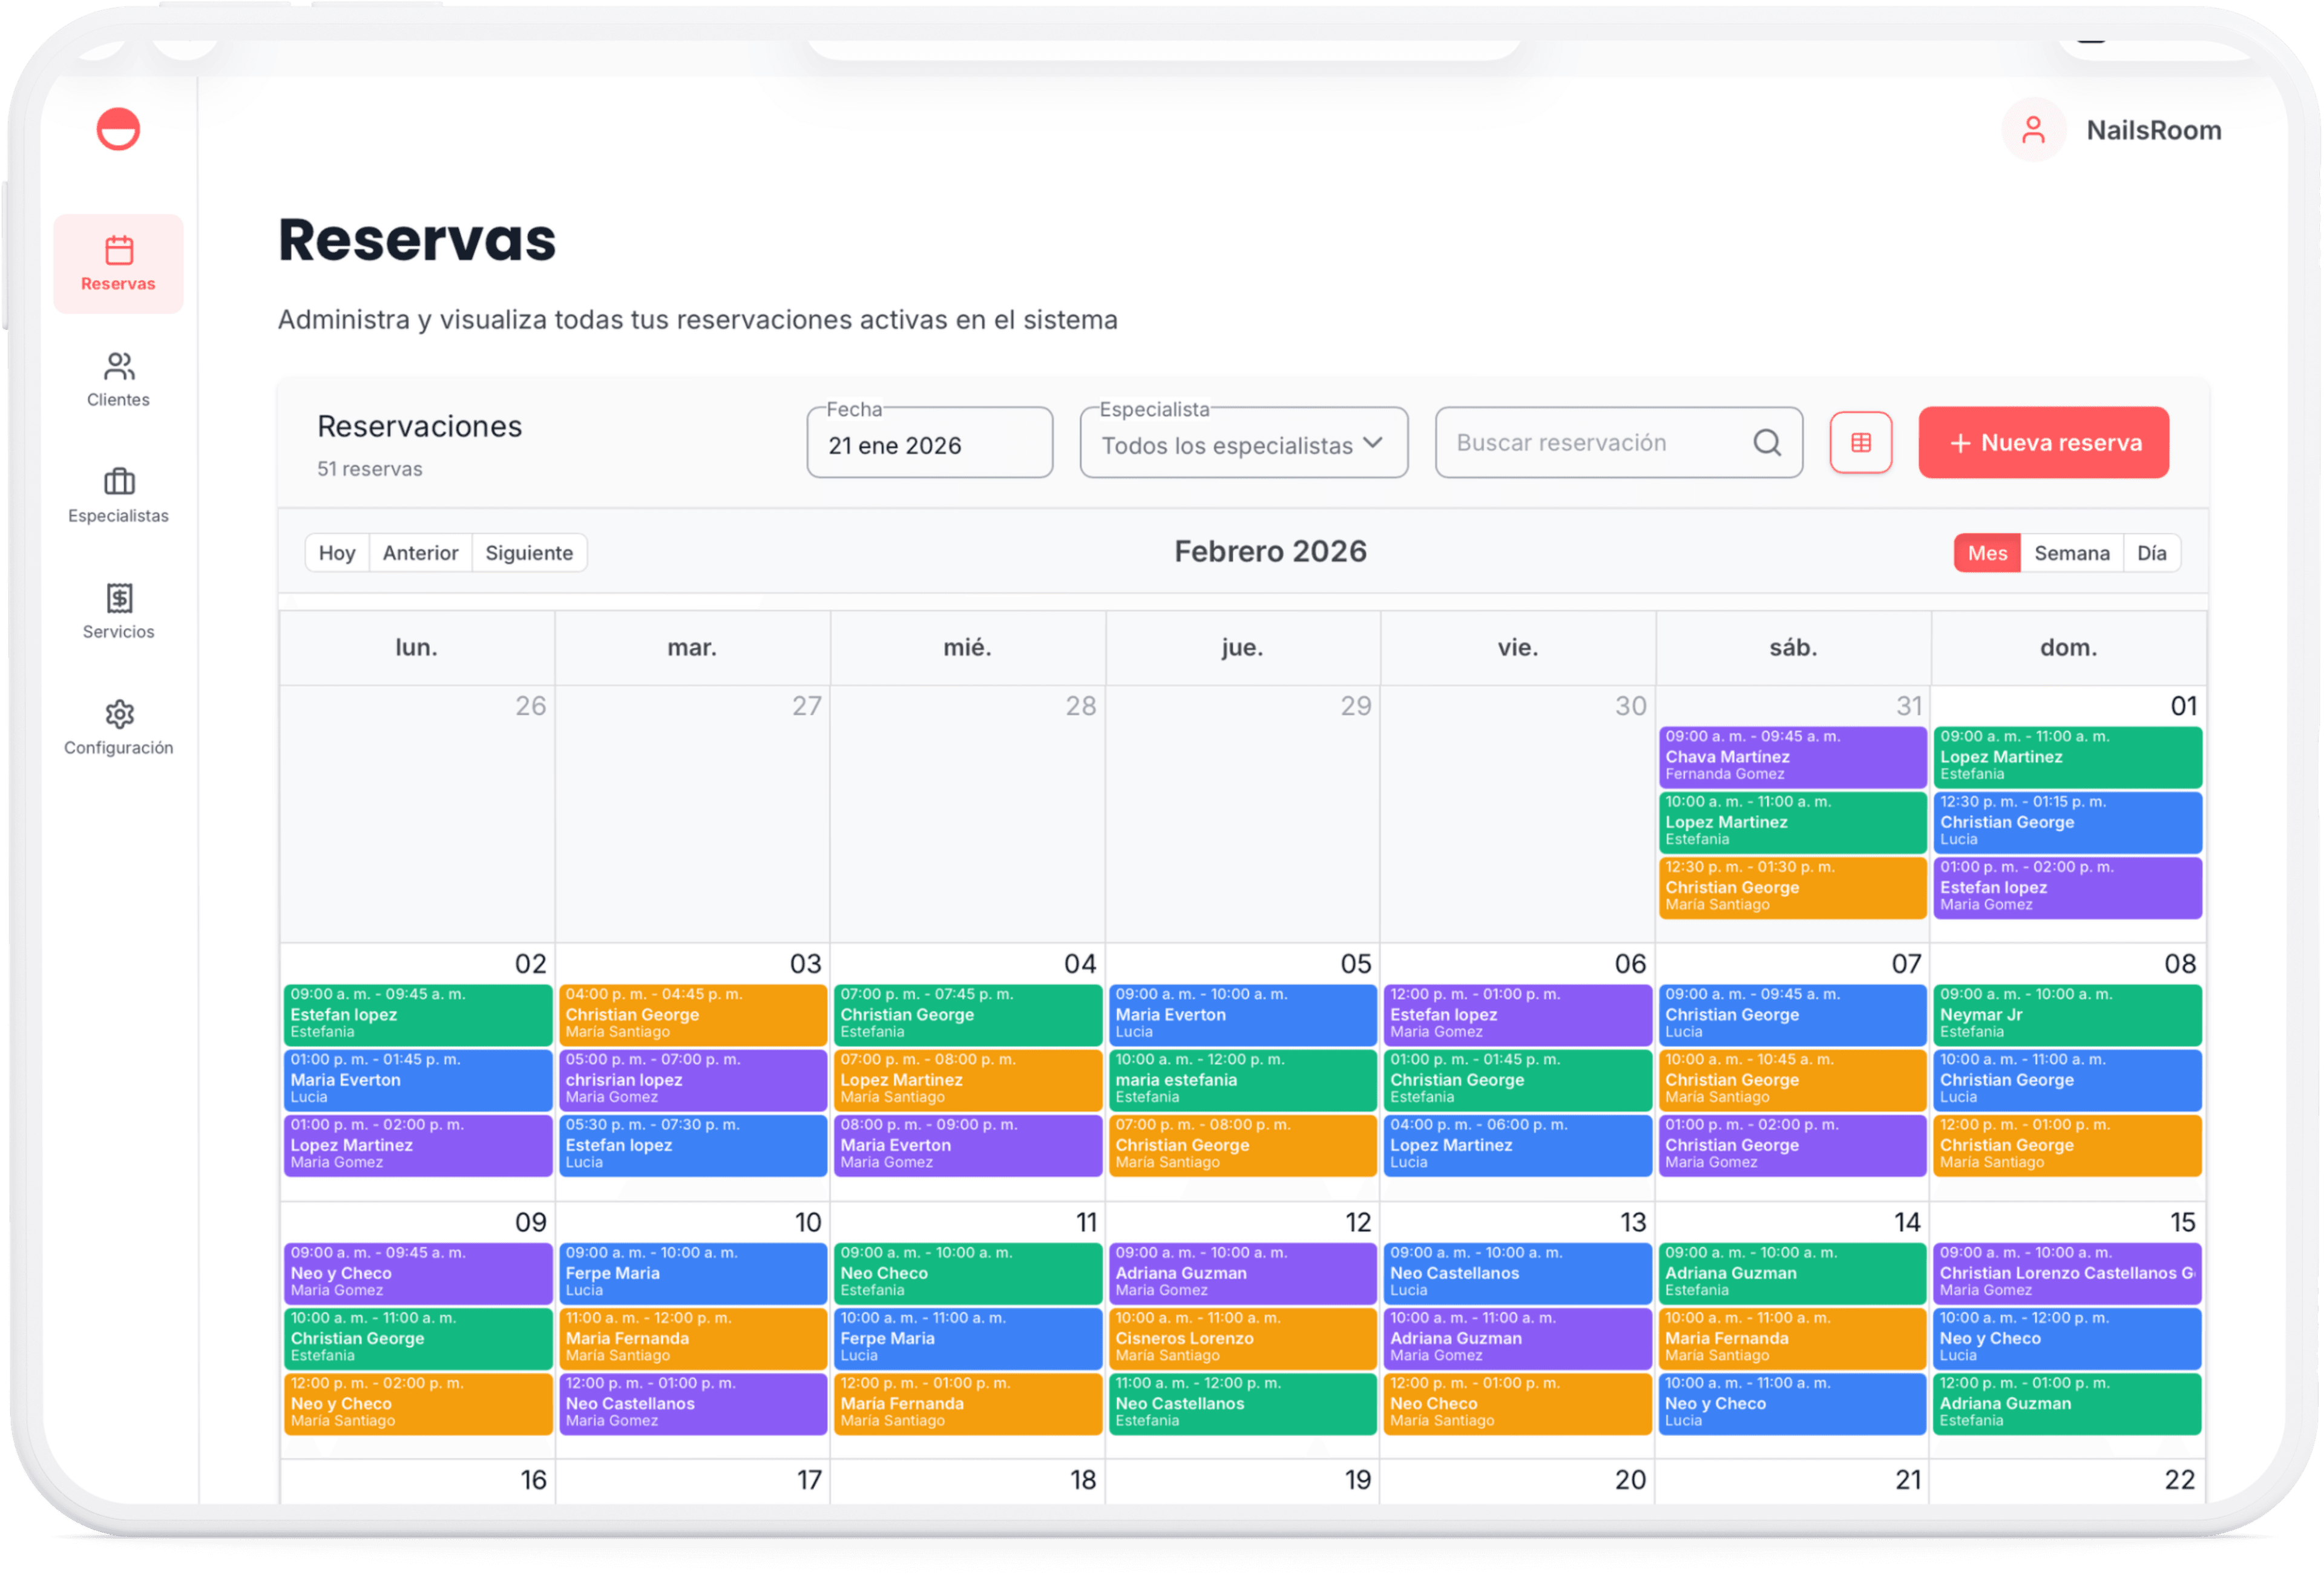The image size is (2324, 1575).
Task: Jump to today with Hoy
Action: [x=337, y=553]
